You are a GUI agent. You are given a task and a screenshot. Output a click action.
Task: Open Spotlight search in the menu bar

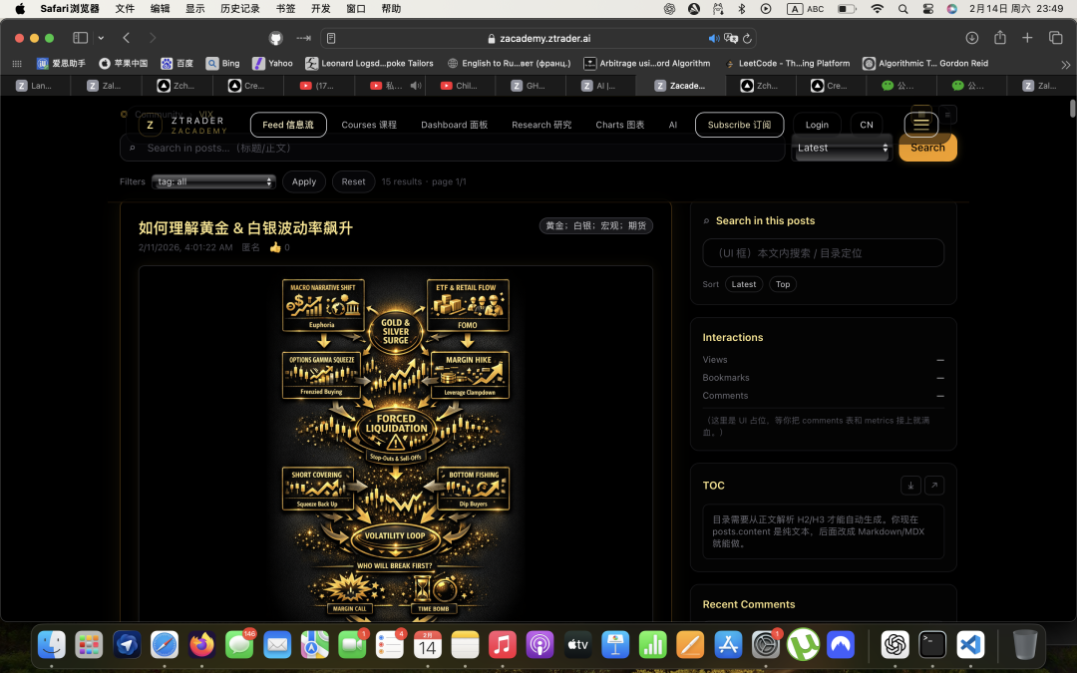click(x=903, y=9)
